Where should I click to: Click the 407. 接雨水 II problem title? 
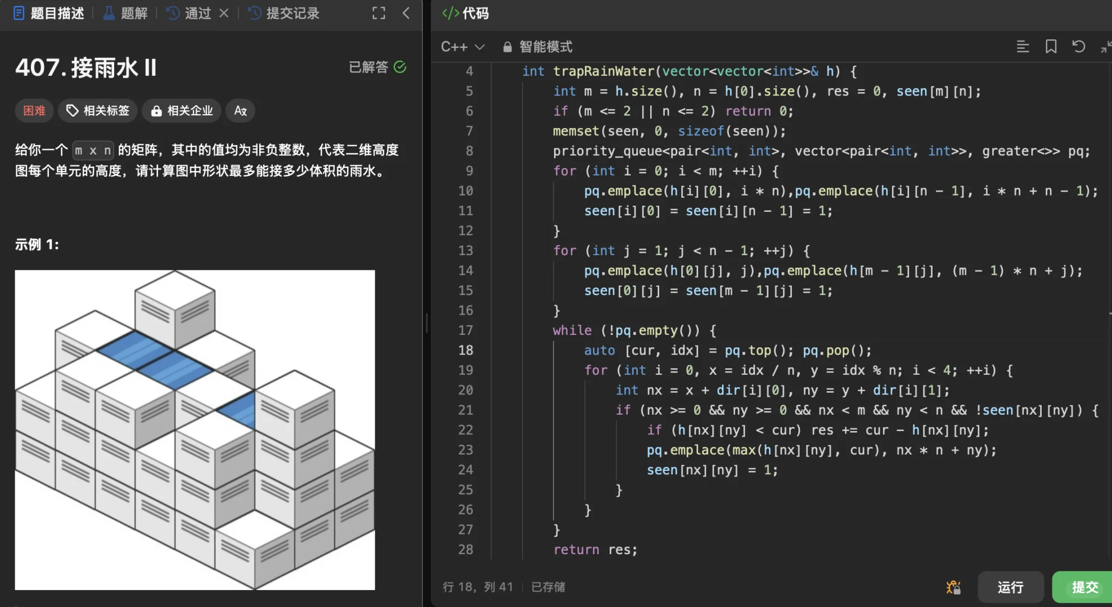coord(86,68)
